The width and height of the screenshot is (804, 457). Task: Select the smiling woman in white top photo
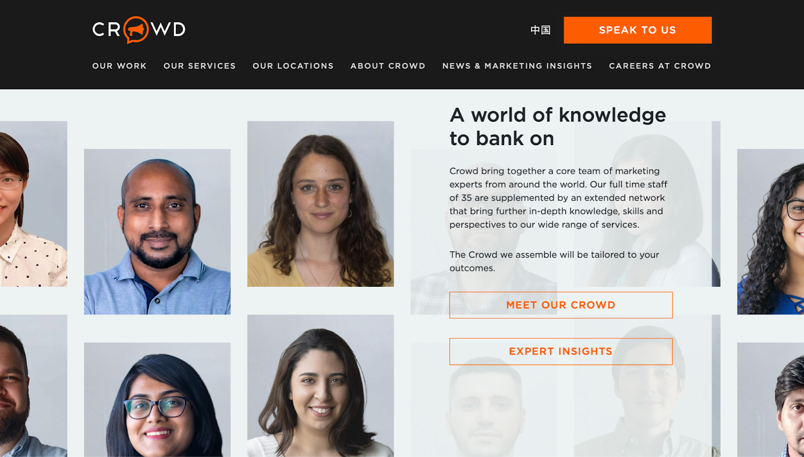(321, 386)
